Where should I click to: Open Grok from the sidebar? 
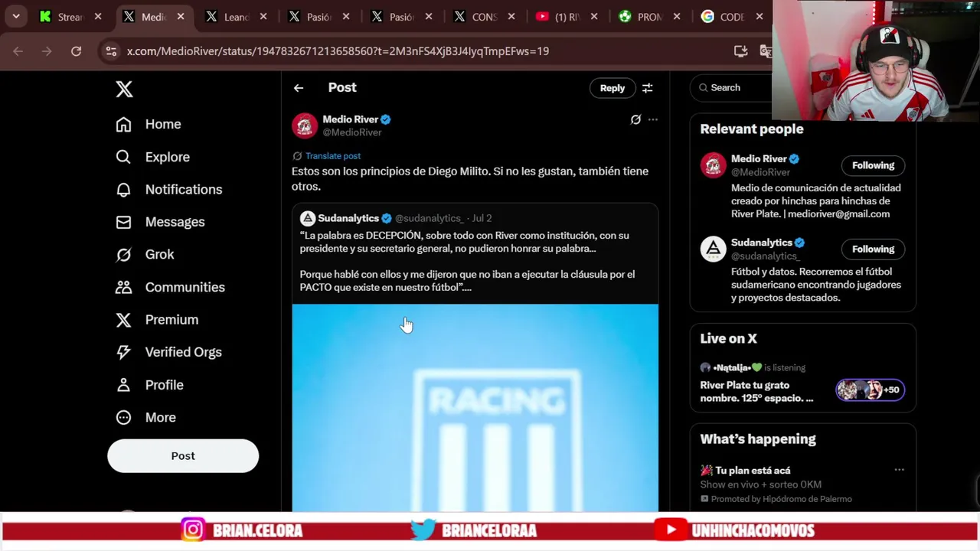(145, 254)
